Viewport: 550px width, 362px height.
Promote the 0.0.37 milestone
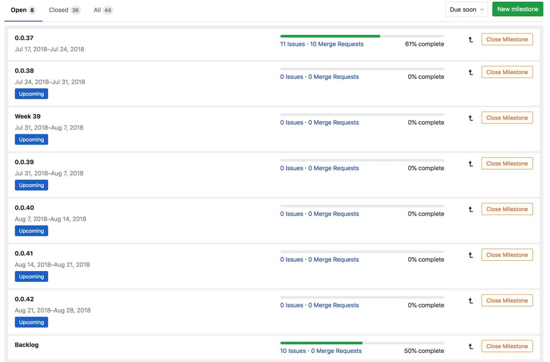[470, 39]
